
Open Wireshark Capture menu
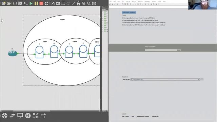pos(128,2)
